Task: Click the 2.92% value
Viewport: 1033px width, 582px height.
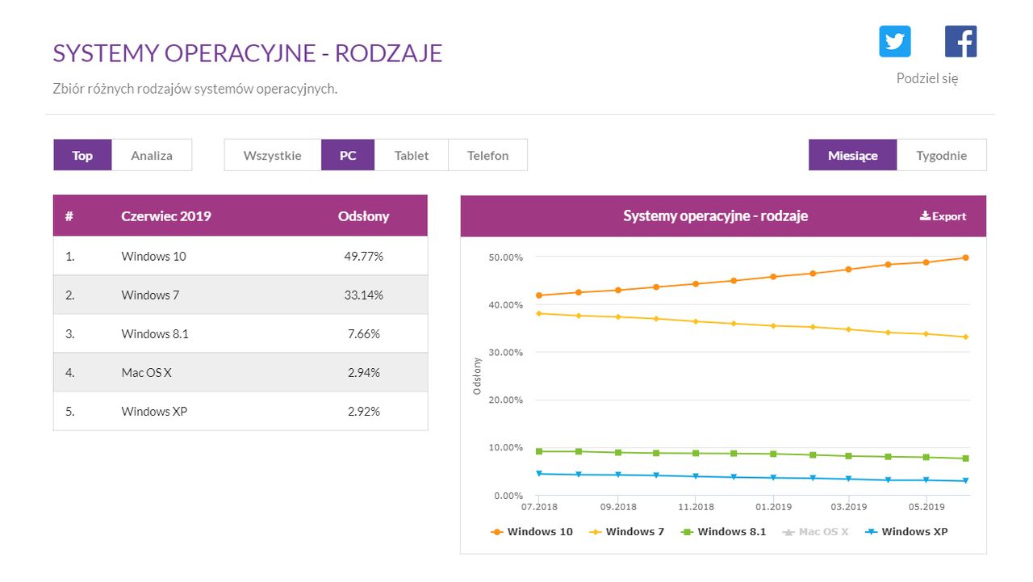Action: (364, 411)
